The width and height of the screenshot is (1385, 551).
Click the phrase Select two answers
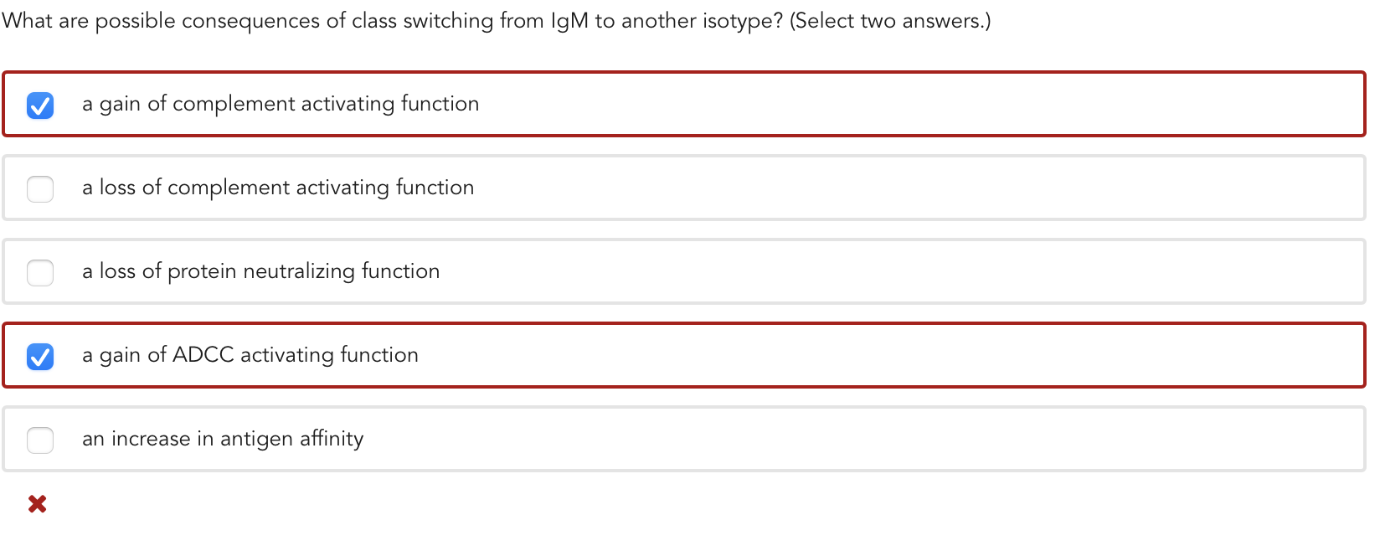point(892,20)
